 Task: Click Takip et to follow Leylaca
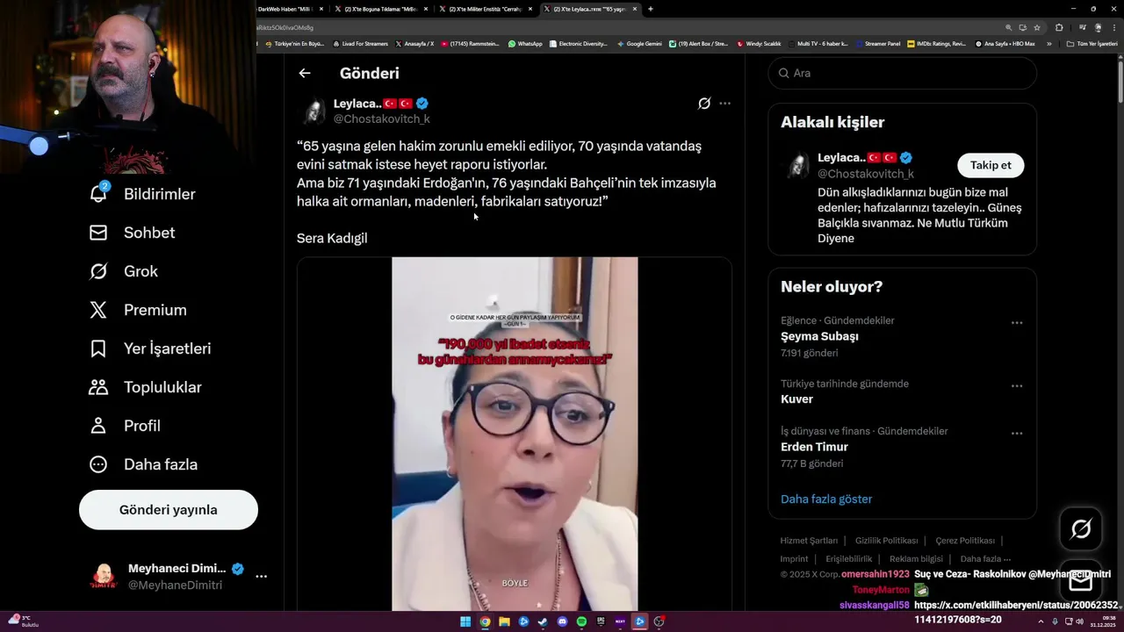(x=991, y=165)
